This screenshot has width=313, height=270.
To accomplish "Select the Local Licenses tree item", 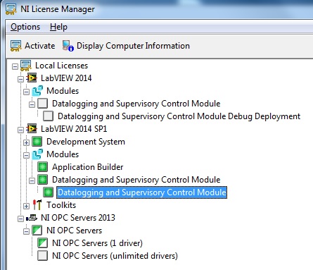I will (x=61, y=66).
